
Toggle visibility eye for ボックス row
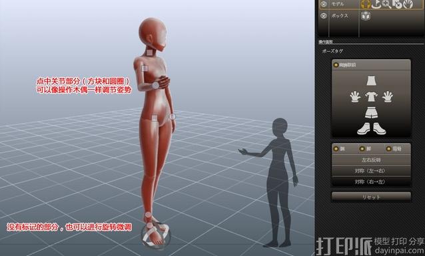[324, 16]
